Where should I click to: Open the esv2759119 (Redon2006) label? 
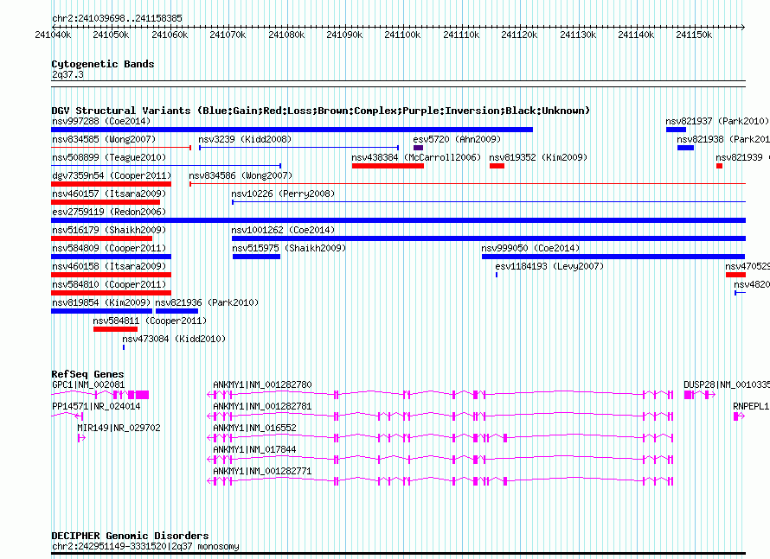109,212
